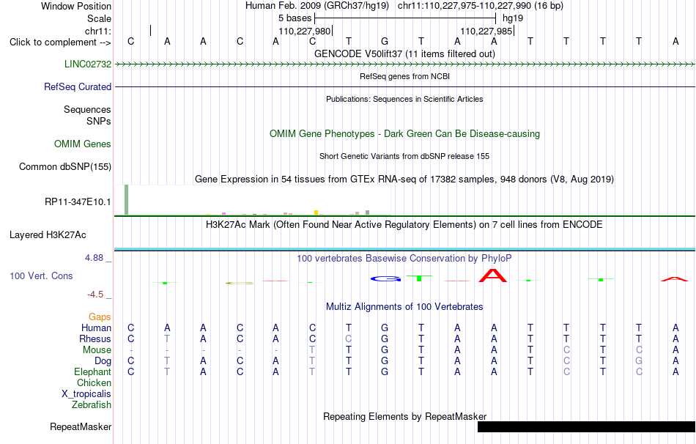Image resolution: width=696 pixels, height=444 pixels.
Task: Click the 110,227,985 ruler position
Action: tap(486, 31)
